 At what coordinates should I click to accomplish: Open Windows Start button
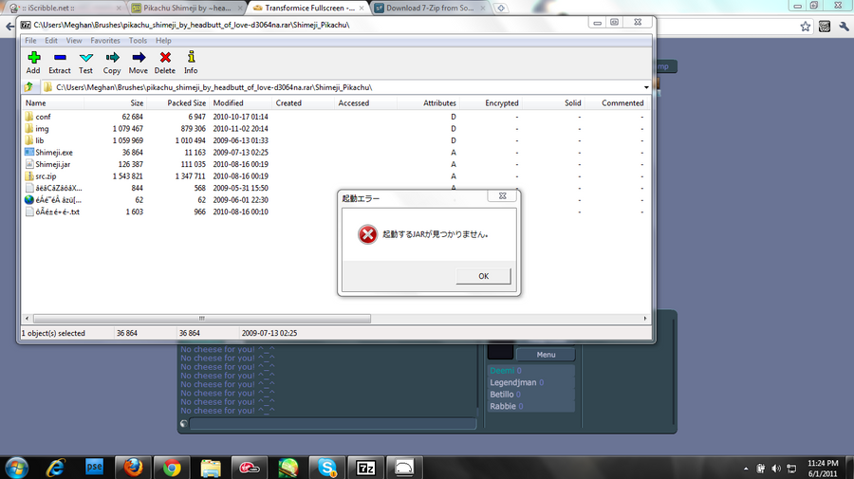[16, 469]
